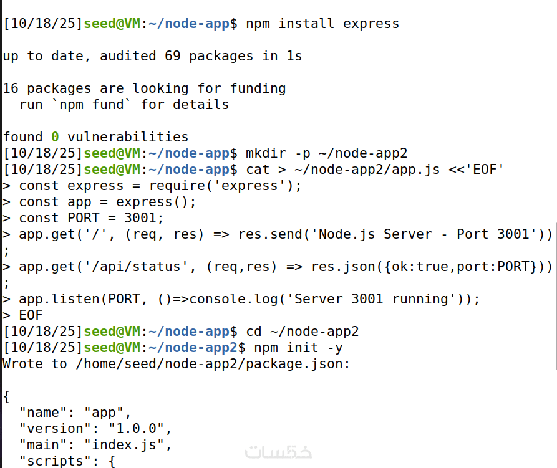Click the '"main": "index.js"' line

tap(95, 445)
